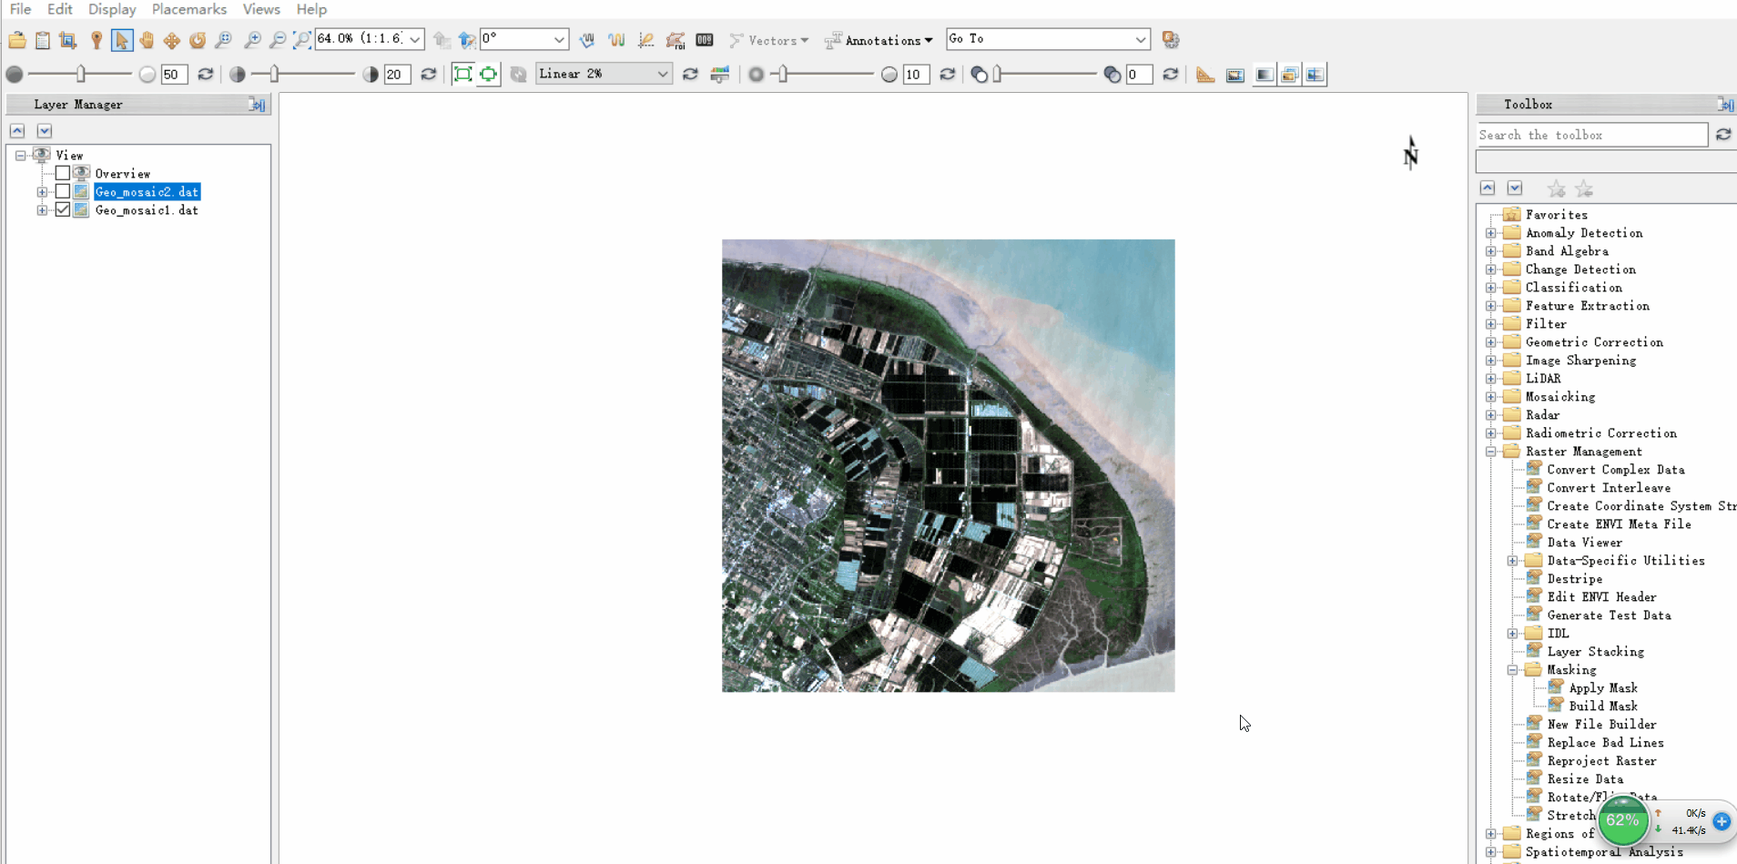Click the fixed Zoom In icon
Image resolution: width=1737 pixels, height=864 pixels.
tap(252, 40)
